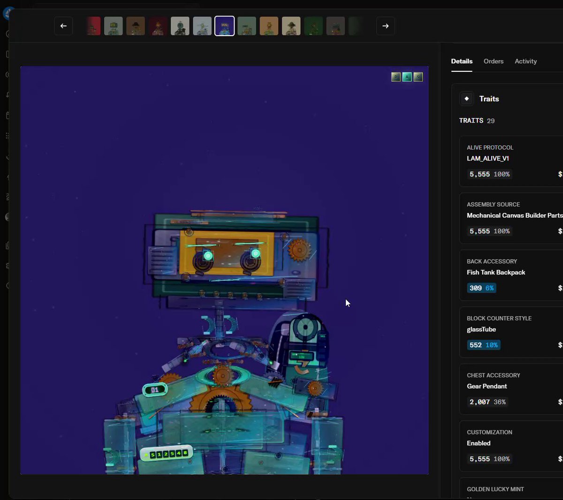Click the Gear Pendant trait value

(x=487, y=386)
